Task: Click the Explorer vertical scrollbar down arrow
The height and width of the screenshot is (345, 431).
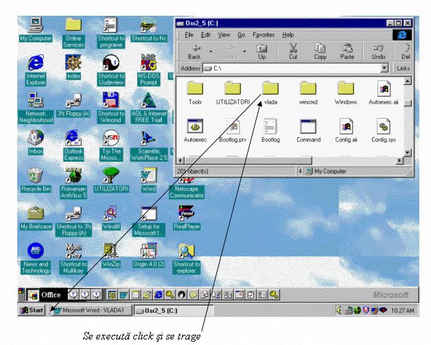Action: [x=407, y=152]
